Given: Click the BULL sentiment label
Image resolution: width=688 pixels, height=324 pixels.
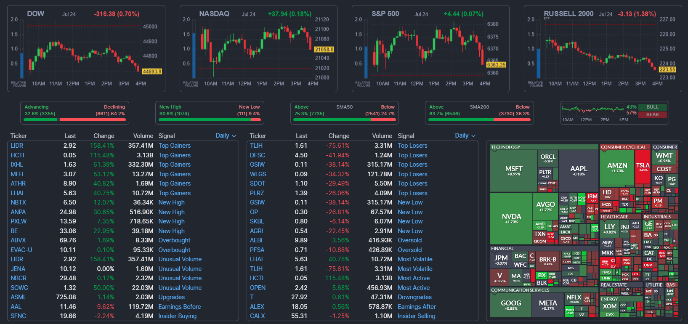Looking at the screenshot, I should point(652,107).
